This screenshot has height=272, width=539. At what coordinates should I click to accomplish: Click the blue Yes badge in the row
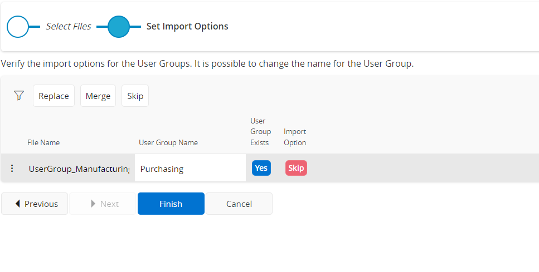click(261, 168)
